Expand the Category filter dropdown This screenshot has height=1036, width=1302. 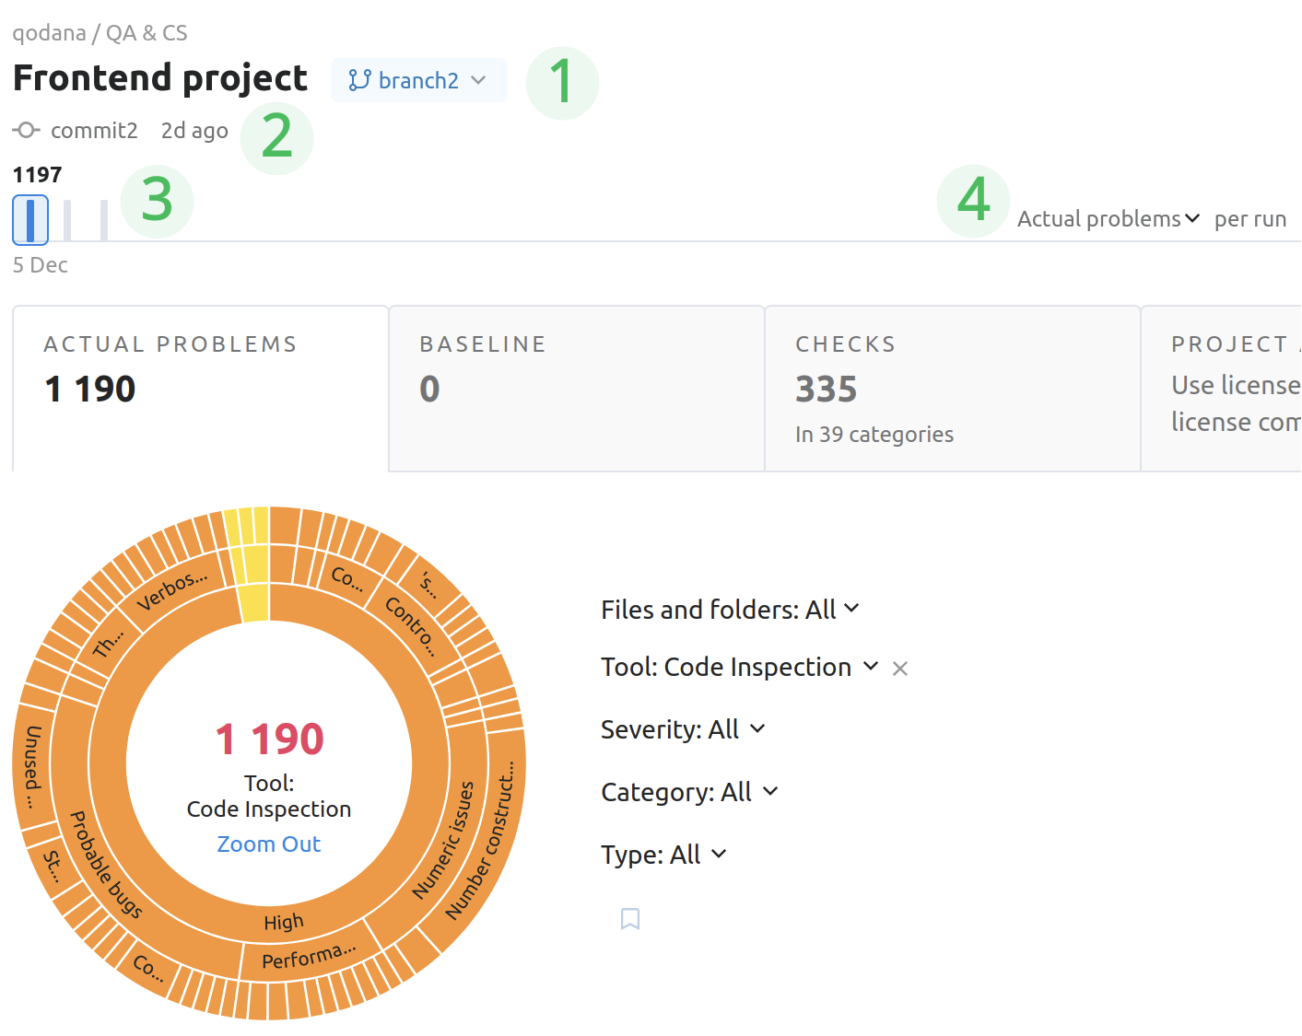pos(688,792)
